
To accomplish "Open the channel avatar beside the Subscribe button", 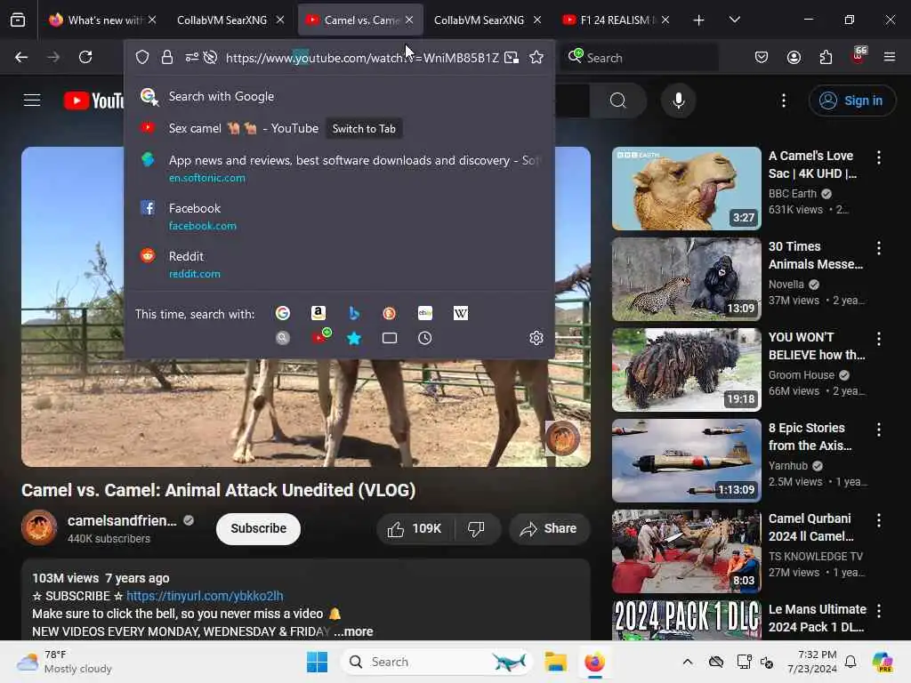I will click(39, 527).
